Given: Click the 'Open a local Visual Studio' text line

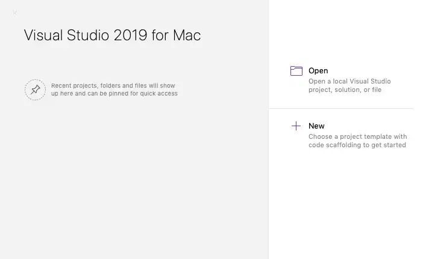Looking at the screenshot, I should tap(349, 81).
